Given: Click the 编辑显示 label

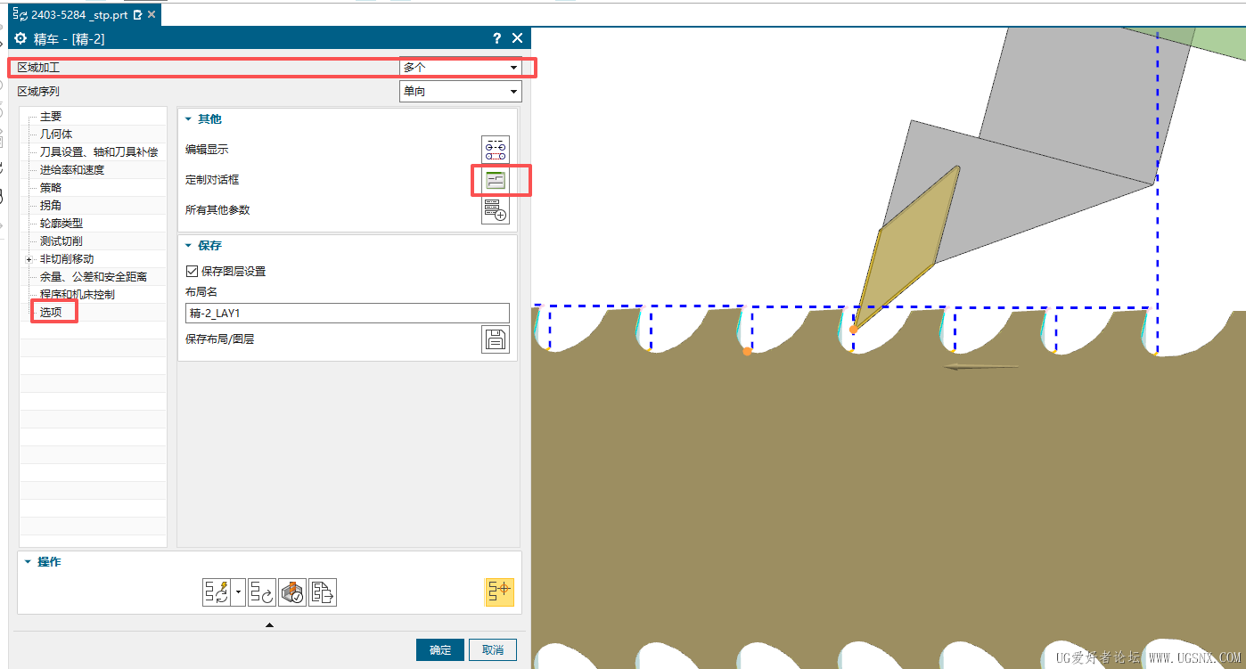Looking at the screenshot, I should [x=207, y=150].
